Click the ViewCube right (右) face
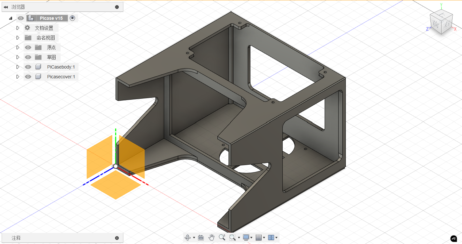The width and height of the screenshot is (462, 244). [x=448, y=25]
